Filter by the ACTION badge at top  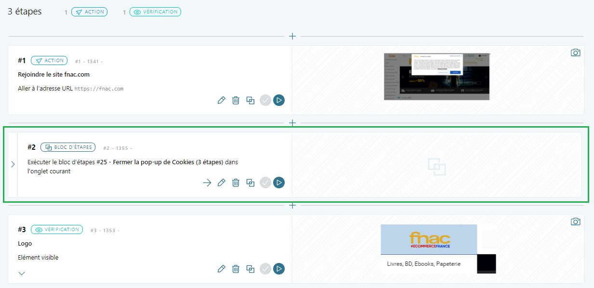tap(89, 12)
